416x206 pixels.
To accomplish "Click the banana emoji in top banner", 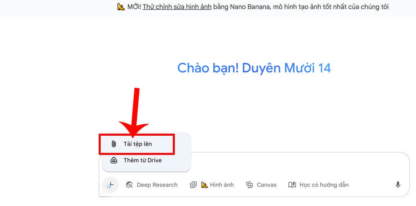I will [x=121, y=7].
